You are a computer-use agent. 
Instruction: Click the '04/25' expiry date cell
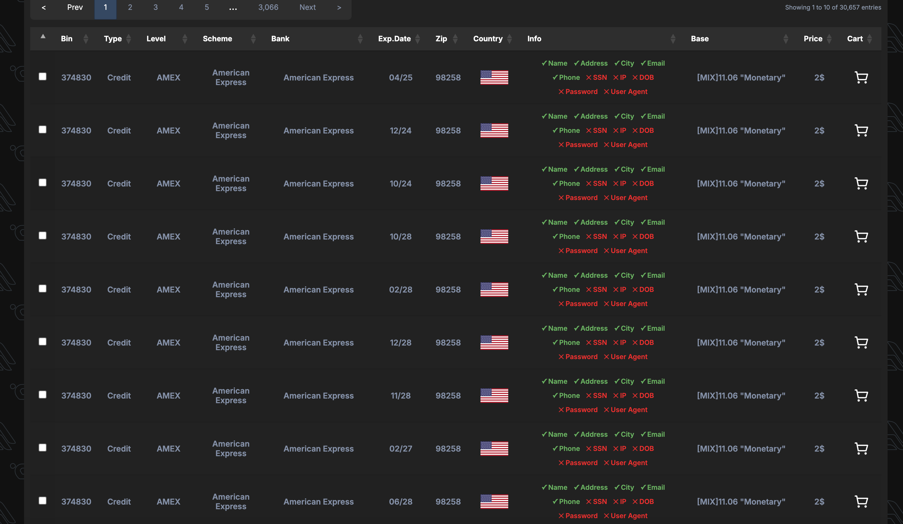pos(401,77)
